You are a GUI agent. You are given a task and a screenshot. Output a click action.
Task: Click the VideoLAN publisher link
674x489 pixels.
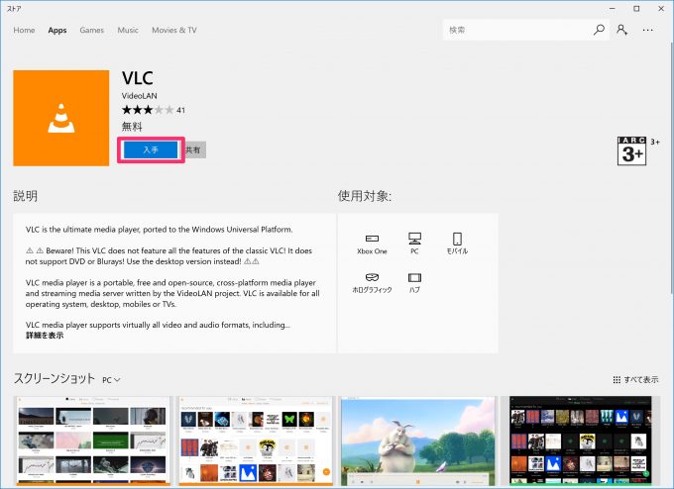pos(140,96)
